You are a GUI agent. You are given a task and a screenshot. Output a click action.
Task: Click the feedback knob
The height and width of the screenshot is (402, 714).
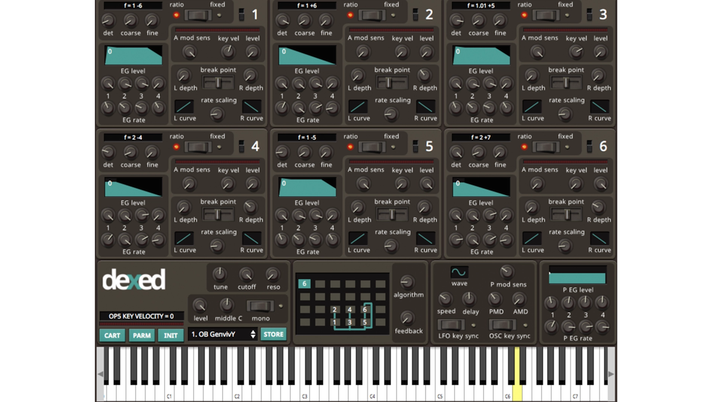click(408, 318)
